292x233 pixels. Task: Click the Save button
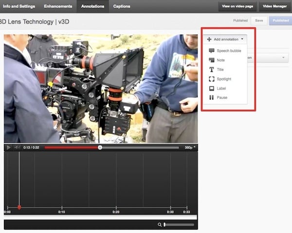click(x=258, y=21)
